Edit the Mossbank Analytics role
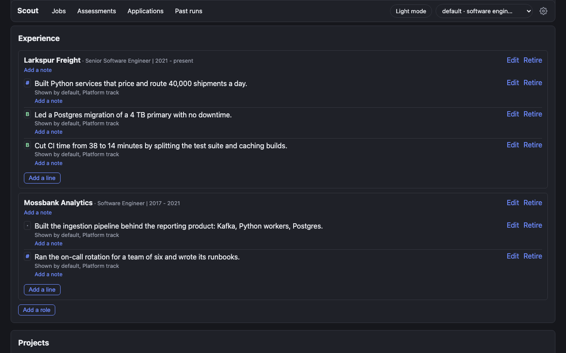Screen dimensions: 566x353 [x=513, y=203]
